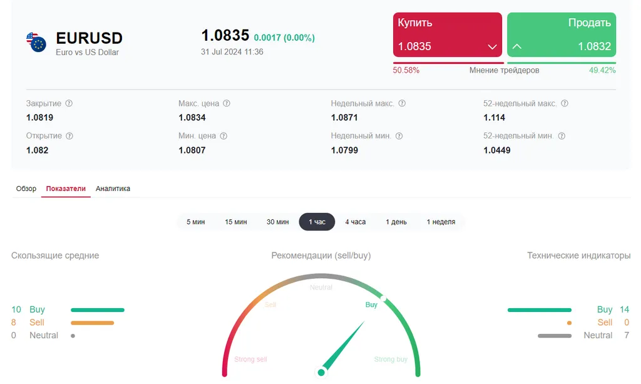This screenshot has height=384, width=641.
Task: Click the up chevron on Продать button
Action: coord(516,46)
